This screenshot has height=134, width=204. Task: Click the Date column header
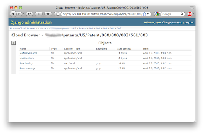point(146,49)
